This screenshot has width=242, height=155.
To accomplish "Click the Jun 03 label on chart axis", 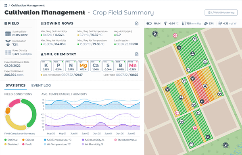I will click(97, 134).
